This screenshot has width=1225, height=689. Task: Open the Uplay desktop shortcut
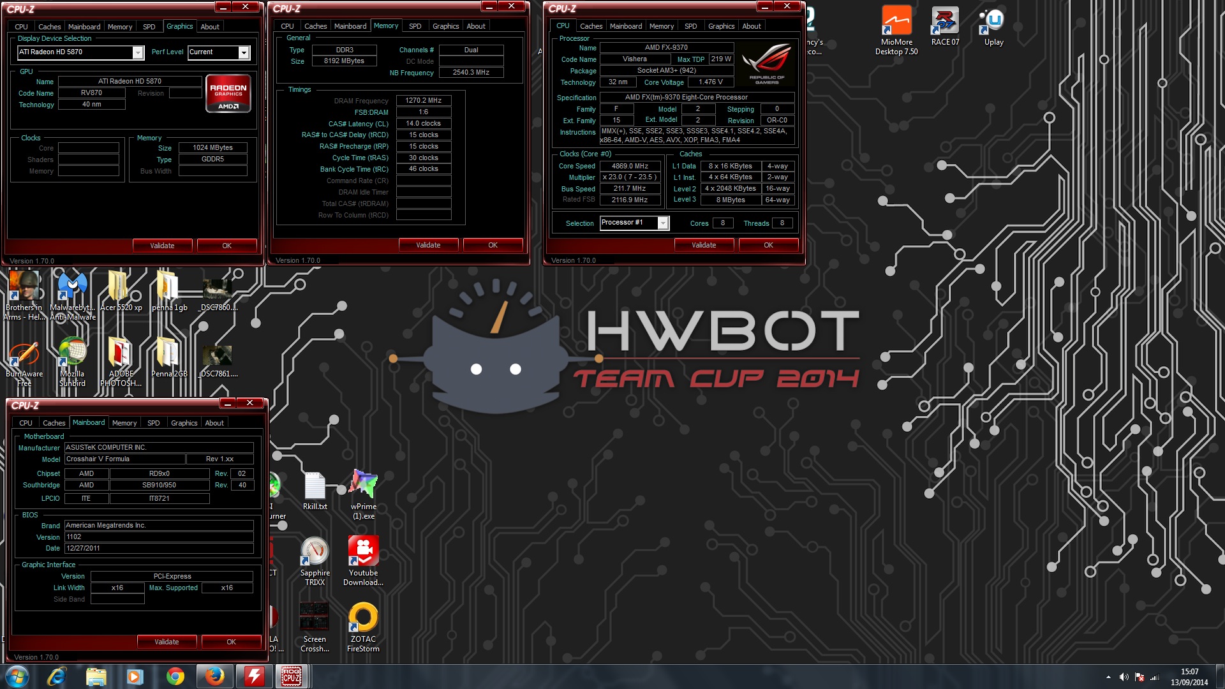pos(993,27)
